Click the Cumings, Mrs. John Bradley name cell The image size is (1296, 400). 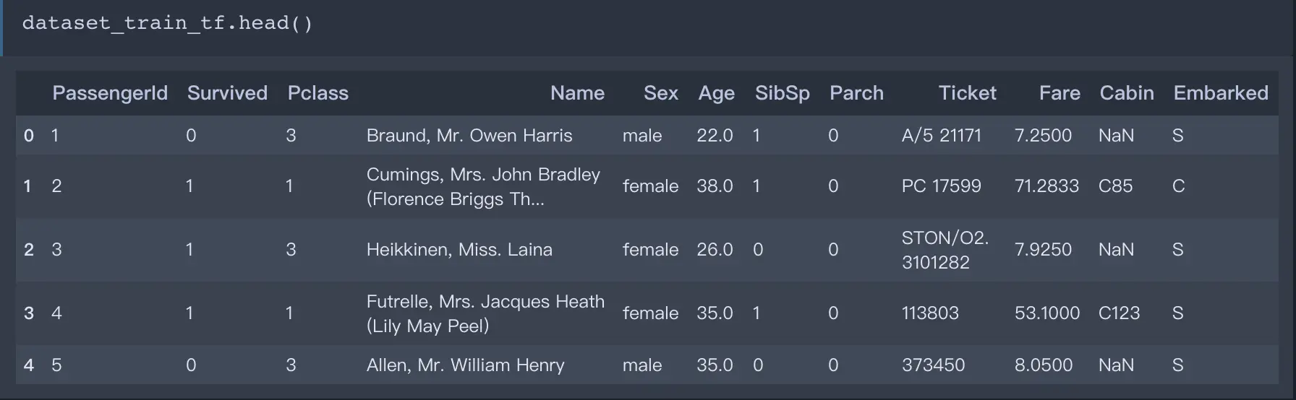coord(483,186)
